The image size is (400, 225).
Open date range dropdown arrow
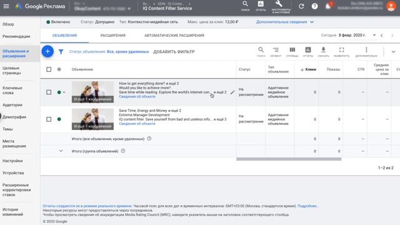tap(374, 35)
